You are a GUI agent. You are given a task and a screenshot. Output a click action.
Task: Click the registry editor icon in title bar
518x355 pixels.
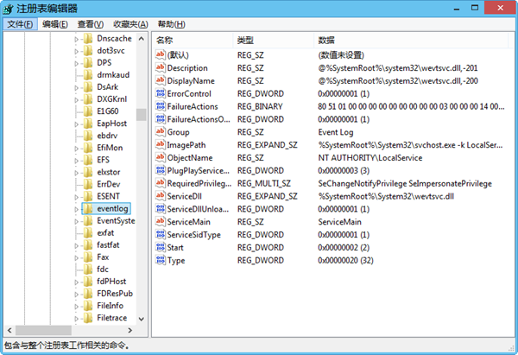(x=8, y=9)
